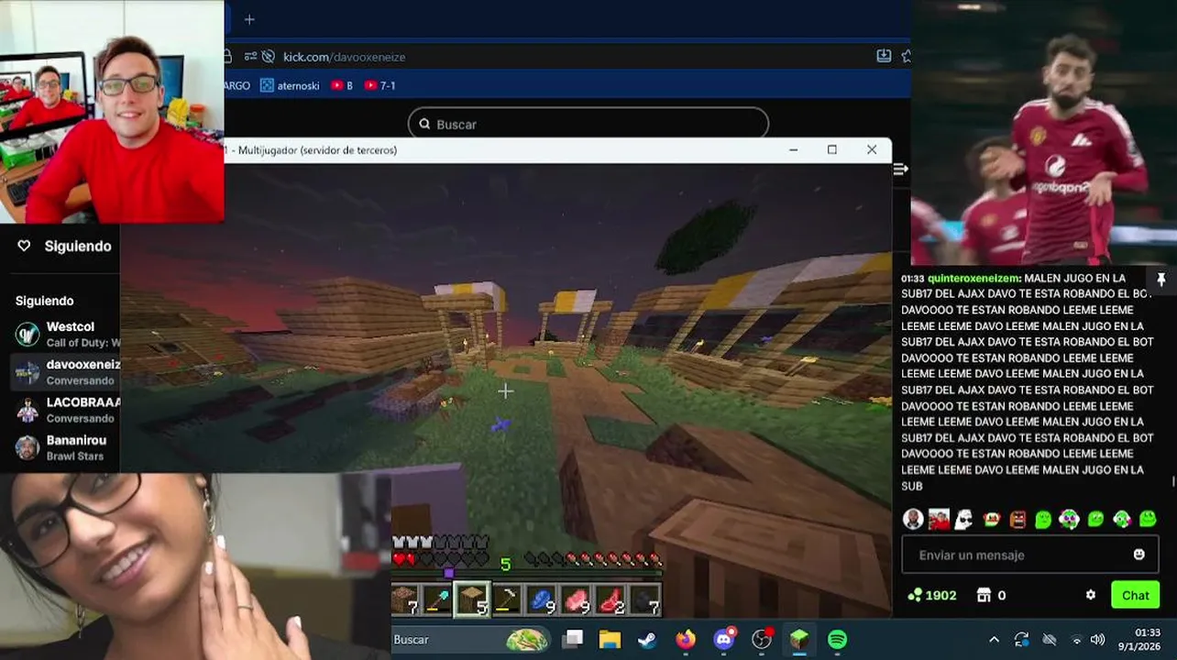Collapse chat panel with the arrow-lines icon
This screenshot has width=1177, height=660.
pyautogui.click(x=901, y=169)
